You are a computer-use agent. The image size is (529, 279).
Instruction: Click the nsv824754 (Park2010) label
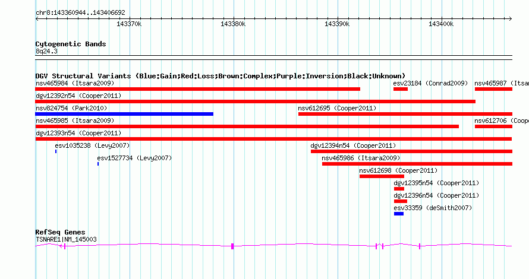(71, 108)
